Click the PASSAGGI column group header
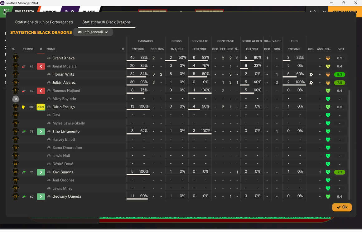The image size is (362, 249). coord(146,41)
